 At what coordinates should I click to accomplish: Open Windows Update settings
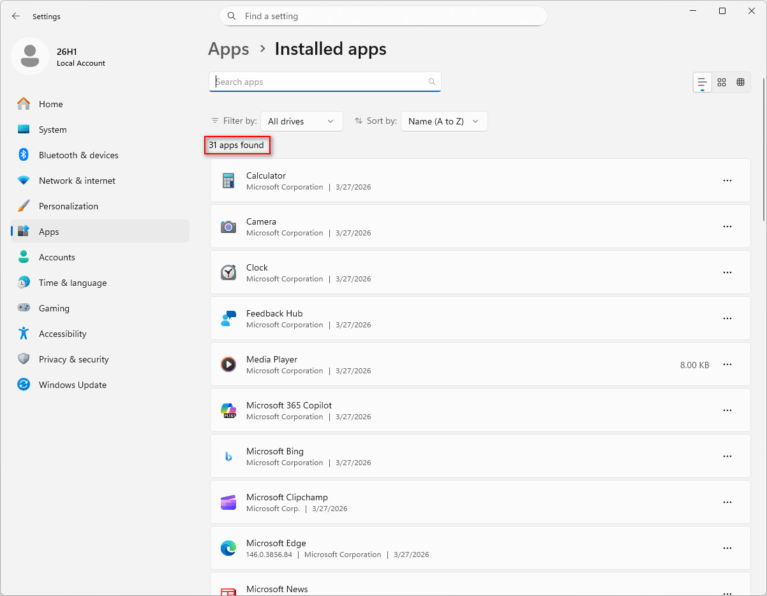(x=100, y=385)
